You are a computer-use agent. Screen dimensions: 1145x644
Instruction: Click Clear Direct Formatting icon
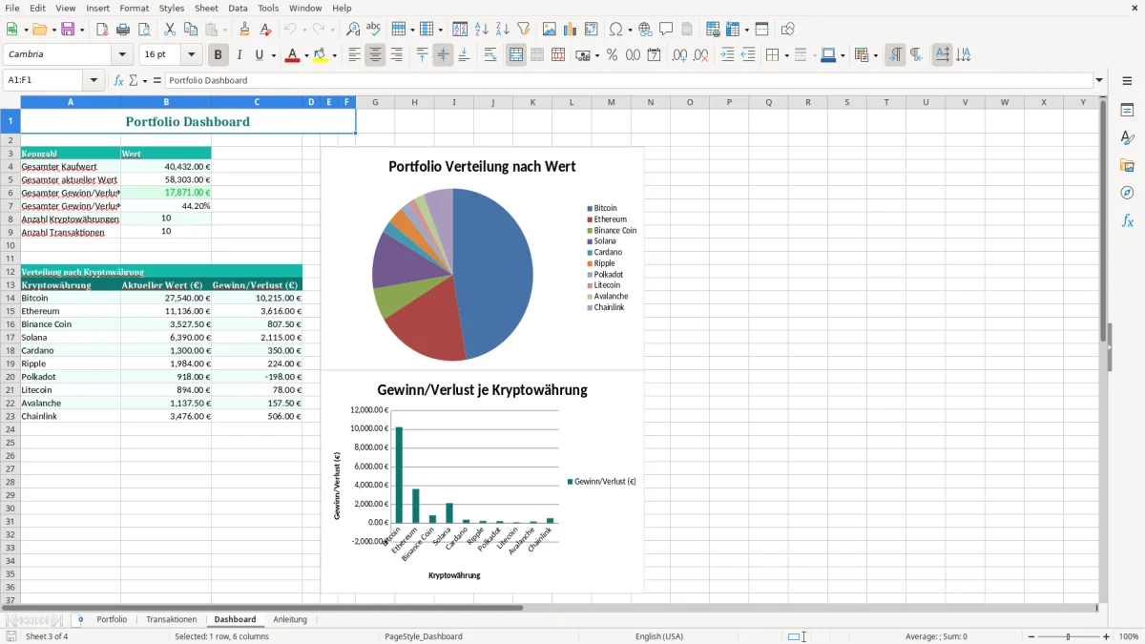[x=266, y=30]
